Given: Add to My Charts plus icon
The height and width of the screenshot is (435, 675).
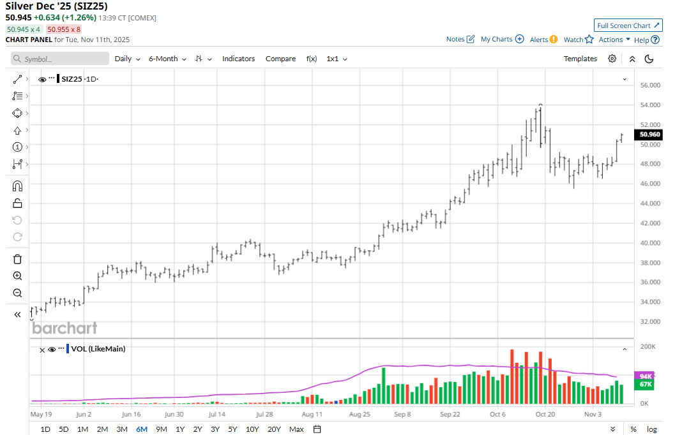Looking at the screenshot, I should [520, 39].
